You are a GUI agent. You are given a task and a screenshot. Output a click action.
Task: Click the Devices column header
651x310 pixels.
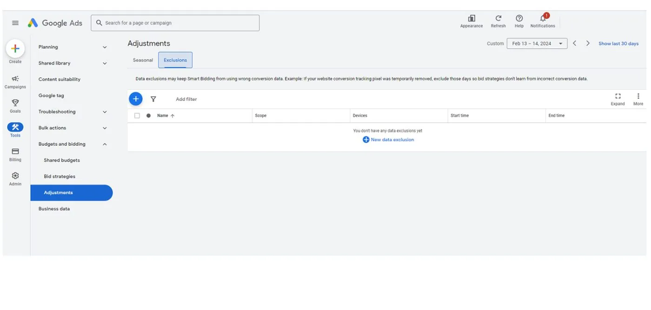click(x=360, y=116)
